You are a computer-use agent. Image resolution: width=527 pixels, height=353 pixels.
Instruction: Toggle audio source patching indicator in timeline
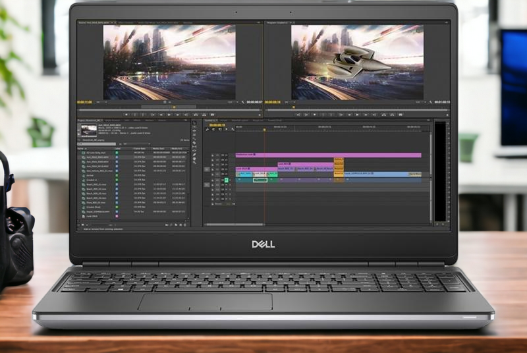point(207,184)
